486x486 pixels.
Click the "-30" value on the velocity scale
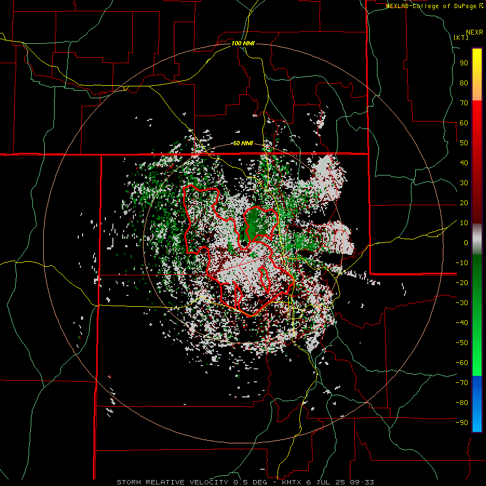coord(462,303)
